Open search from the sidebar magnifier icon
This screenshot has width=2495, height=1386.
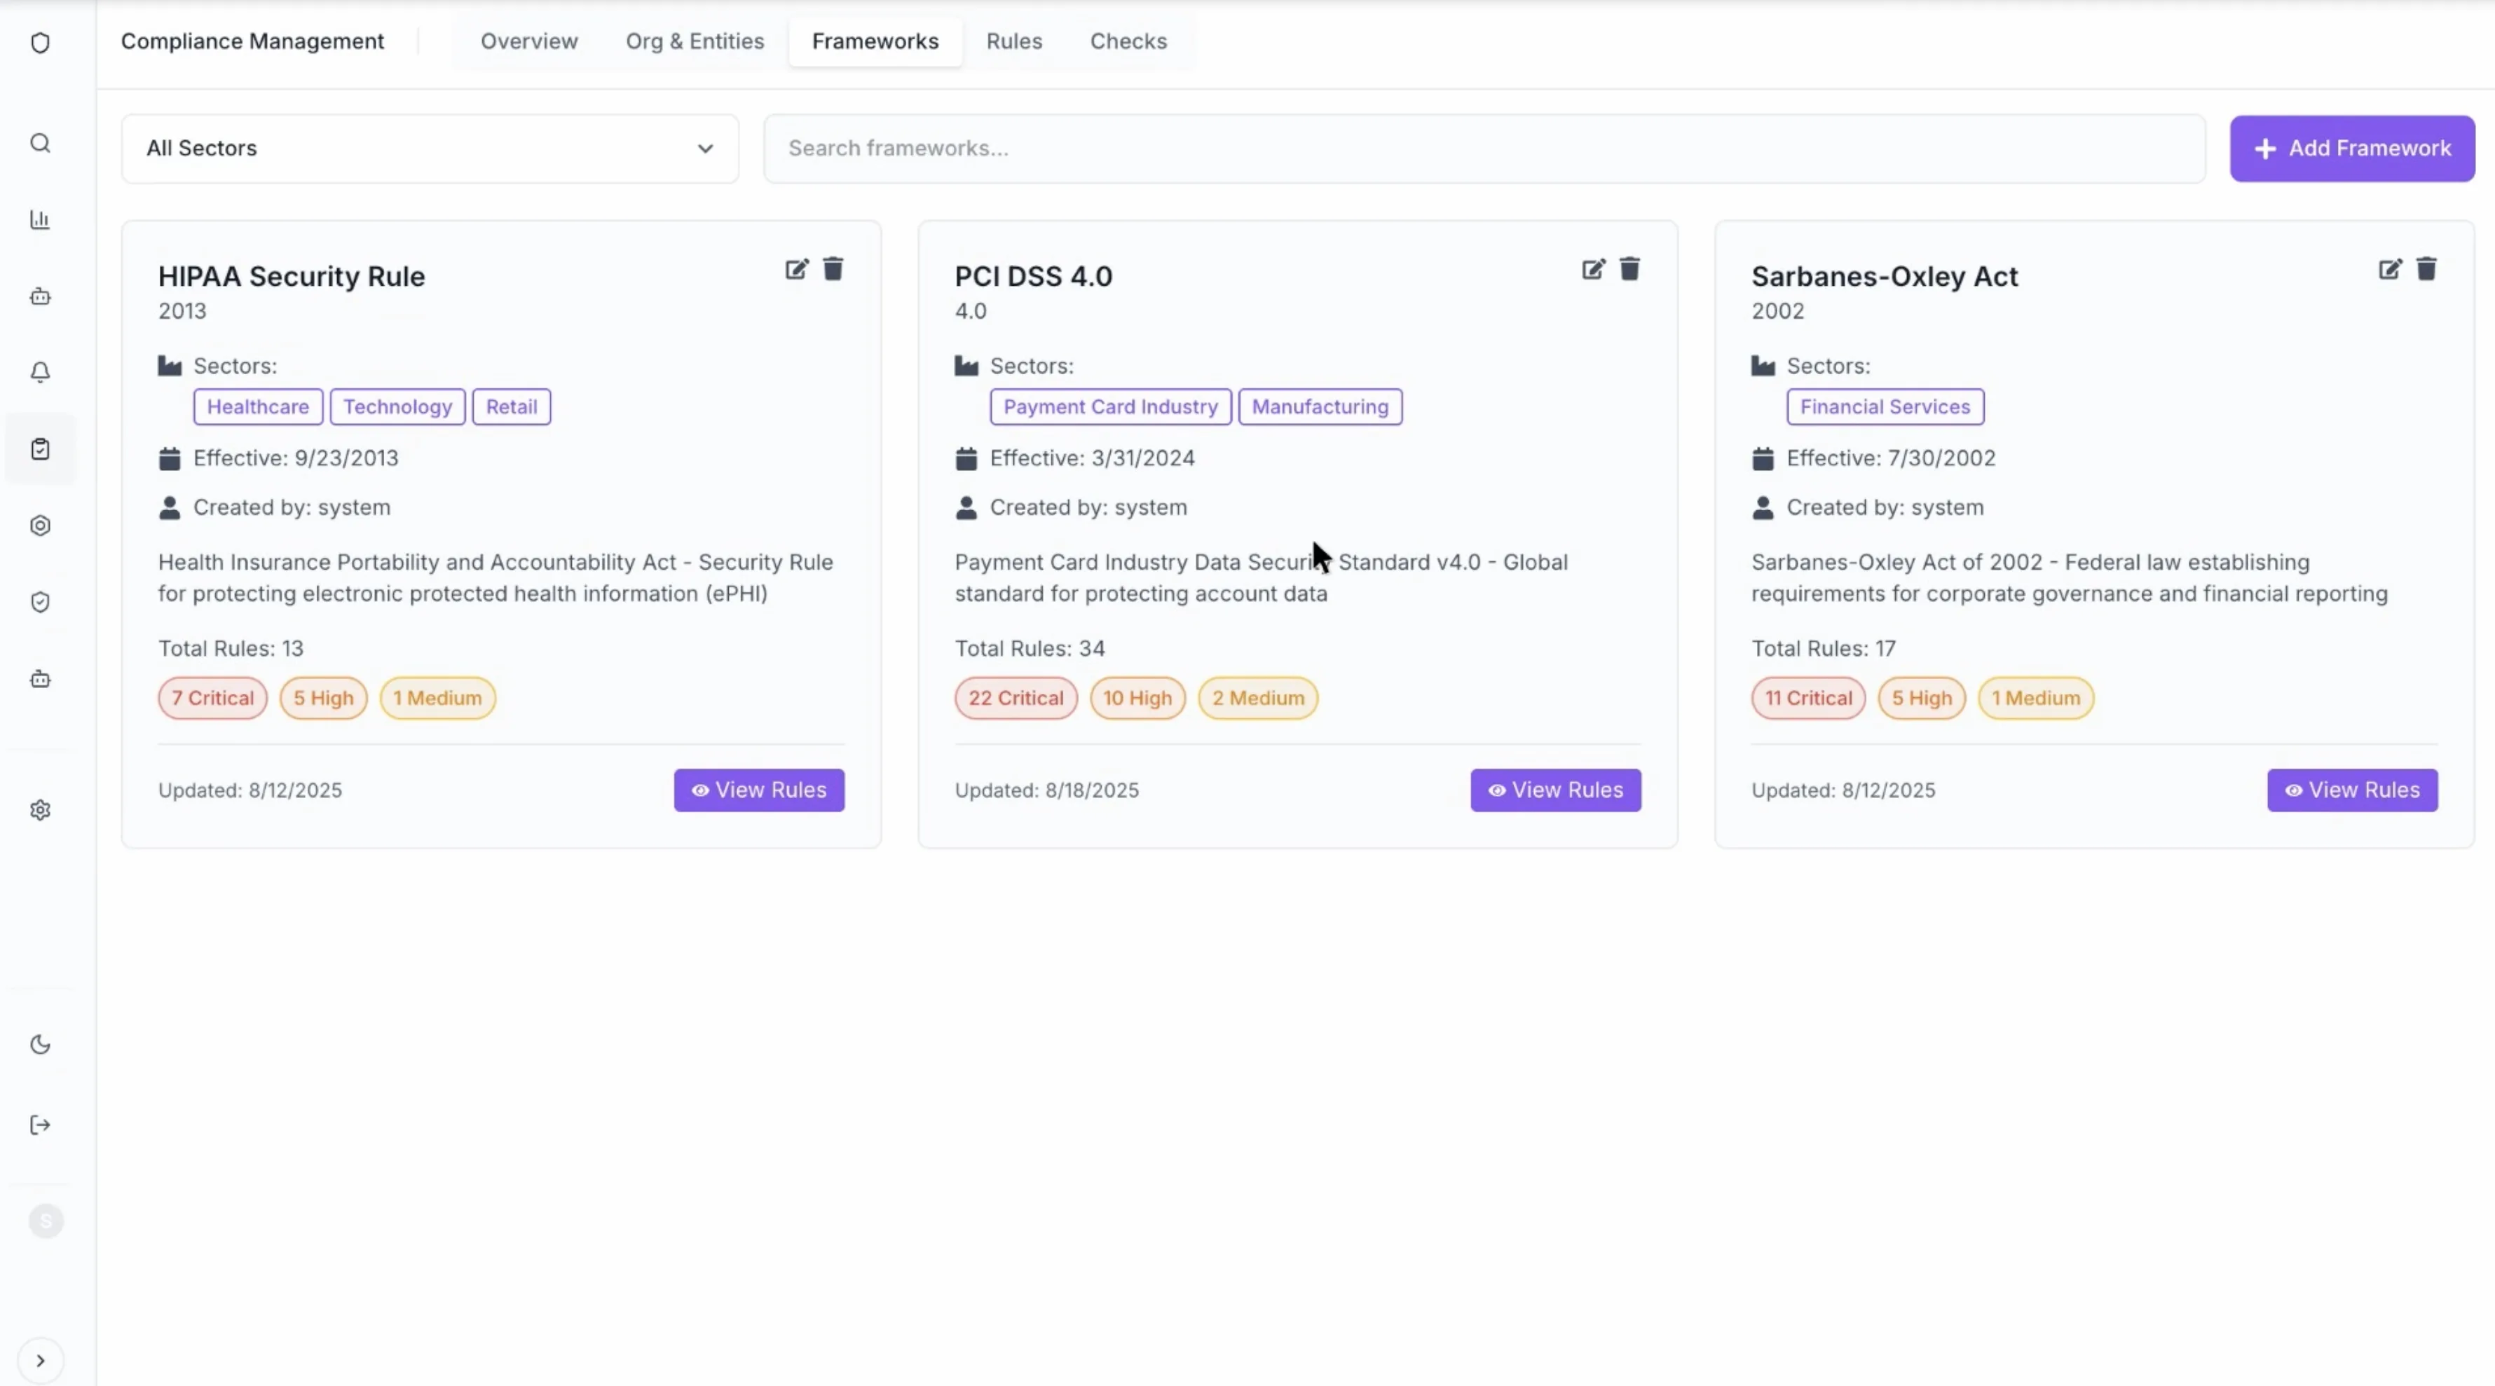pyautogui.click(x=40, y=144)
